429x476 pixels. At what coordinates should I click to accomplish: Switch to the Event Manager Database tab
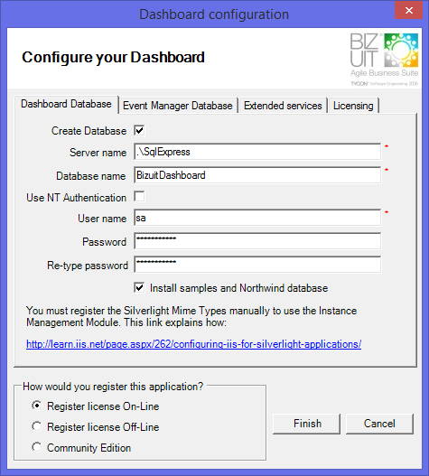[x=178, y=106]
